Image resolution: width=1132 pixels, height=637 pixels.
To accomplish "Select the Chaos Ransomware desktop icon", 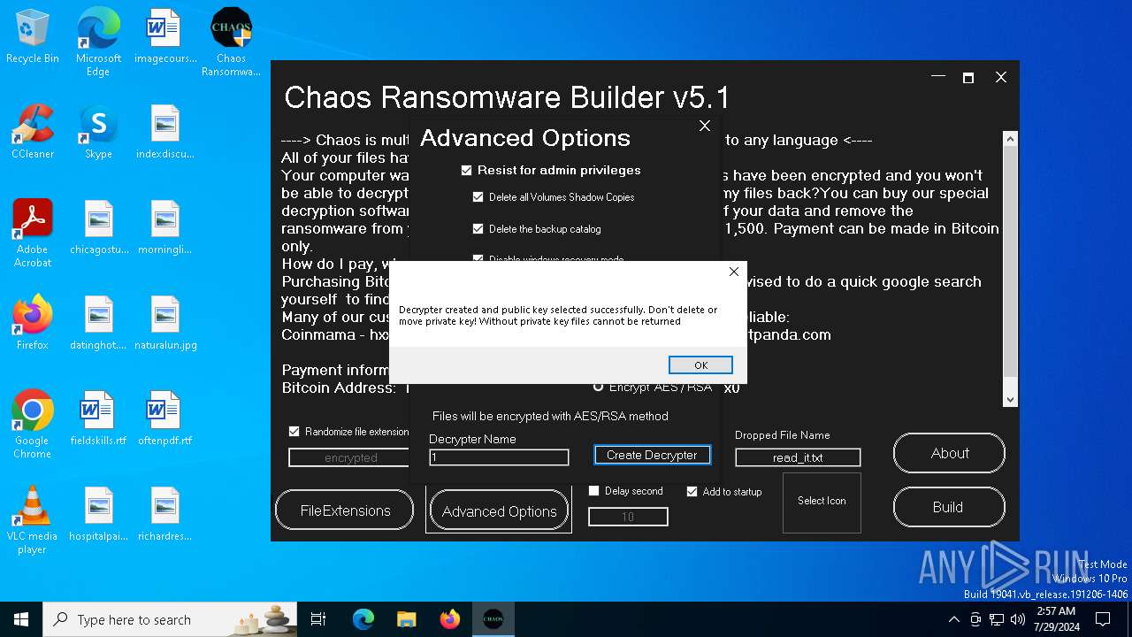I will [x=231, y=42].
